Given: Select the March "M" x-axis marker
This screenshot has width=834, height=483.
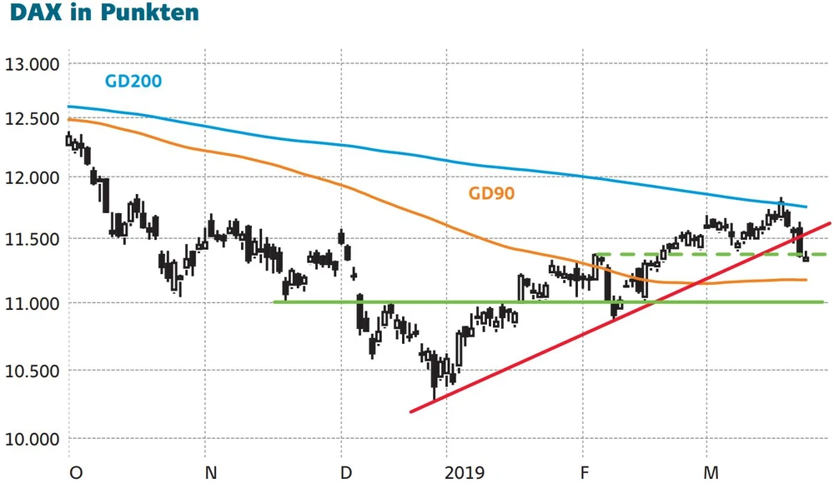Looking at the screenshot, I should (x=711, y=472).
